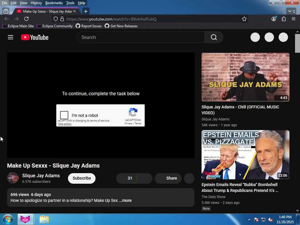Open Slique Jay Adams Chill video thumbnail
The width and height of the screenshot is (300, 225).
[245, 77]
